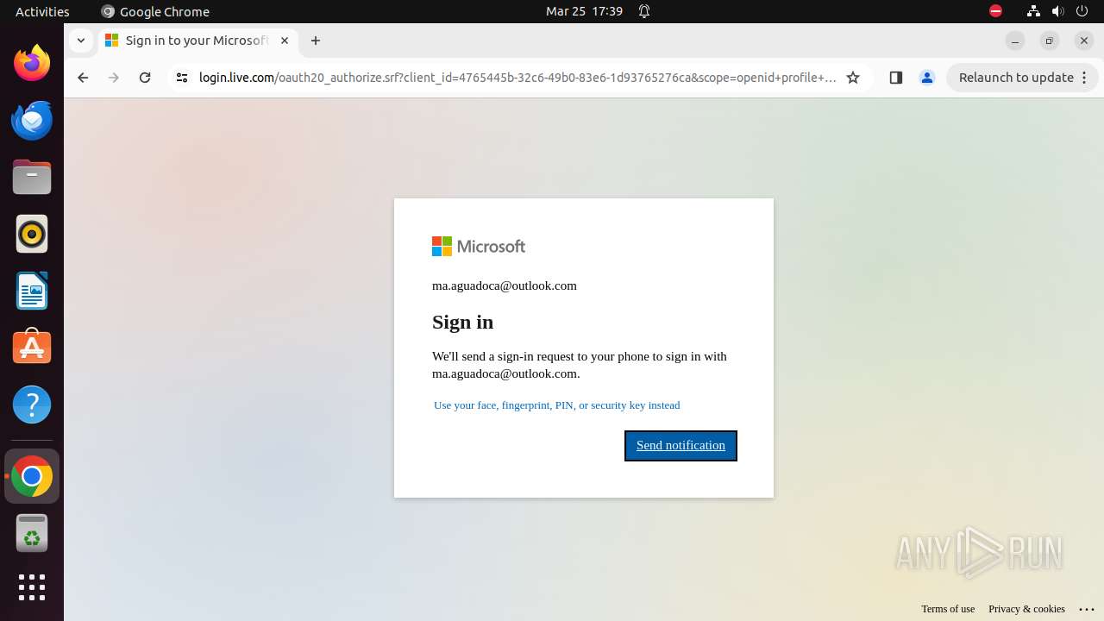Bookmark this page with the star
The height and width of the screenshot is (621, 1104).
[853, 78]
